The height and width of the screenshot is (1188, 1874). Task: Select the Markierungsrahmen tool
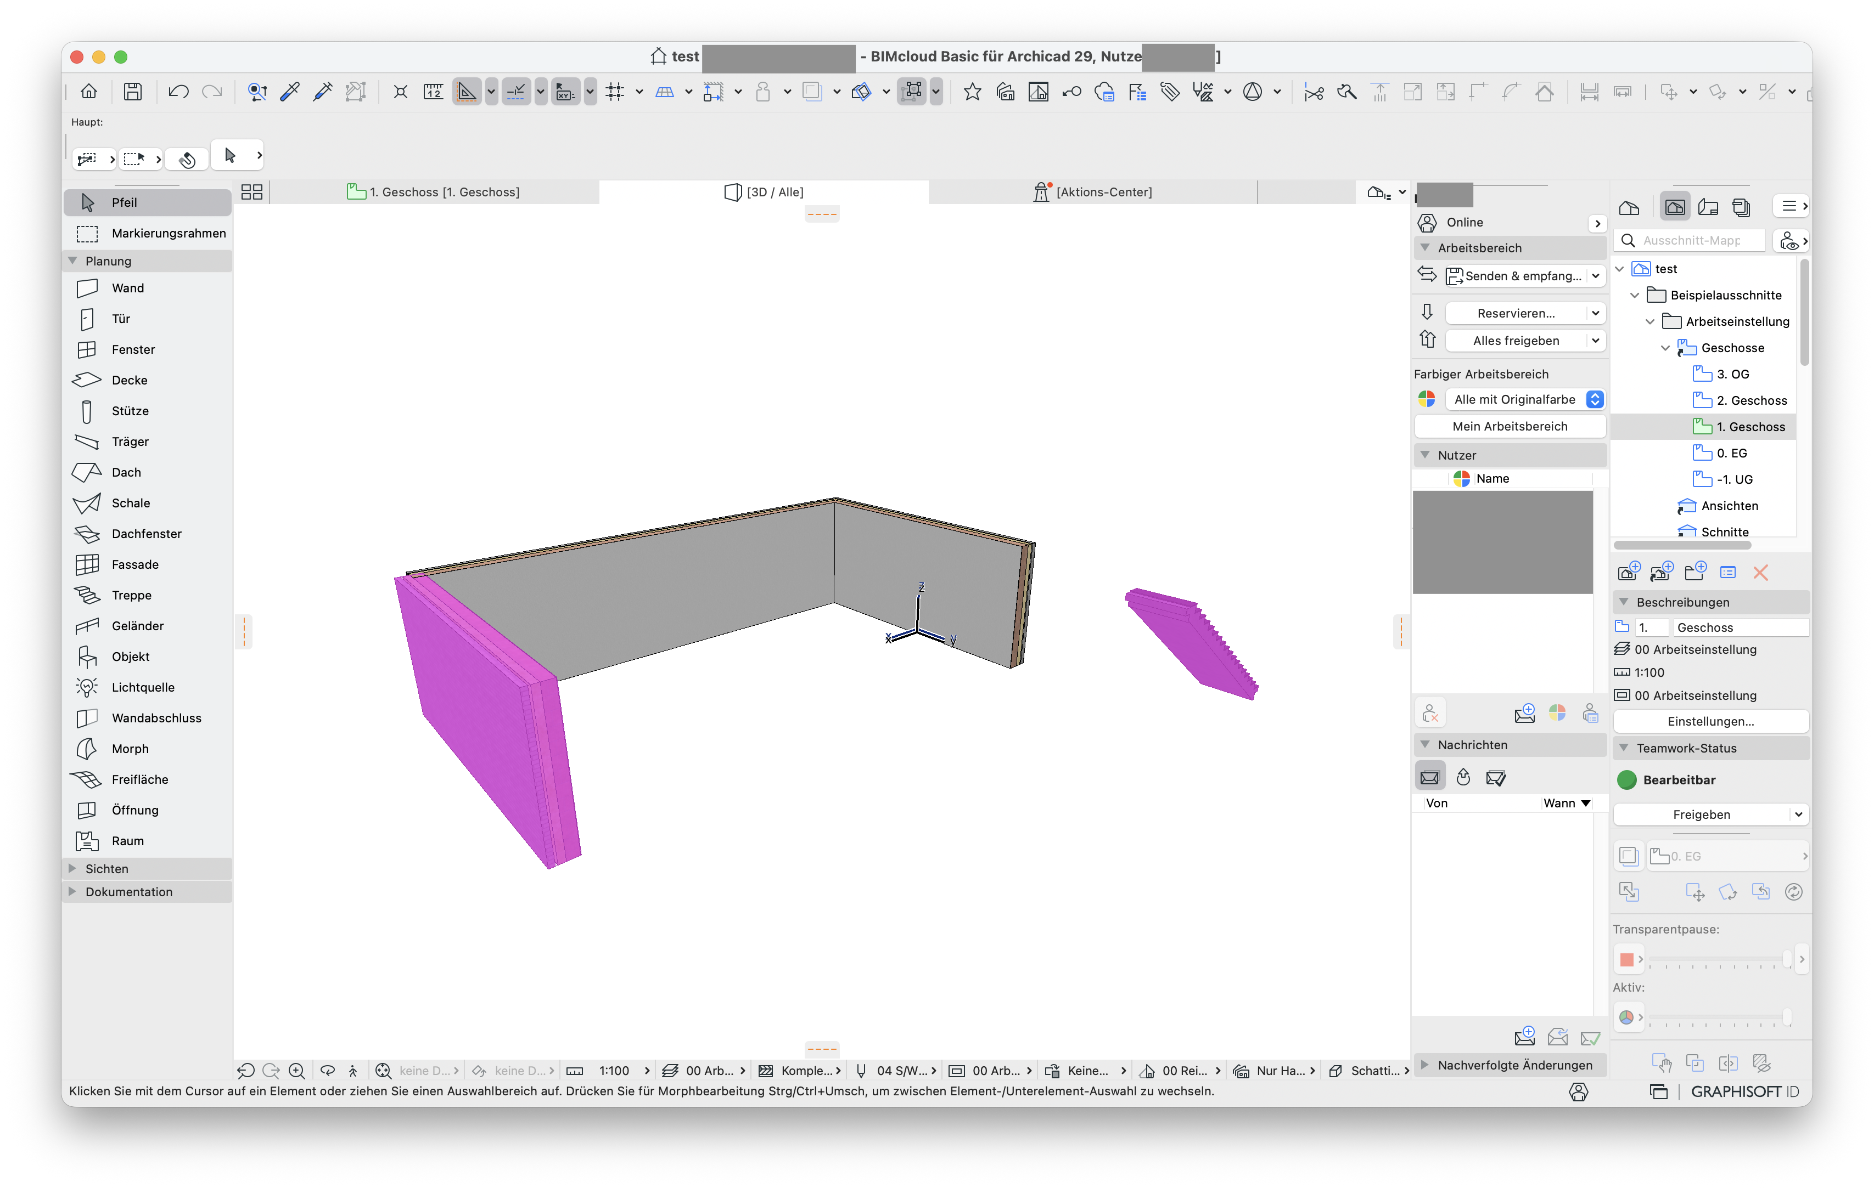[x=147, y=233]
